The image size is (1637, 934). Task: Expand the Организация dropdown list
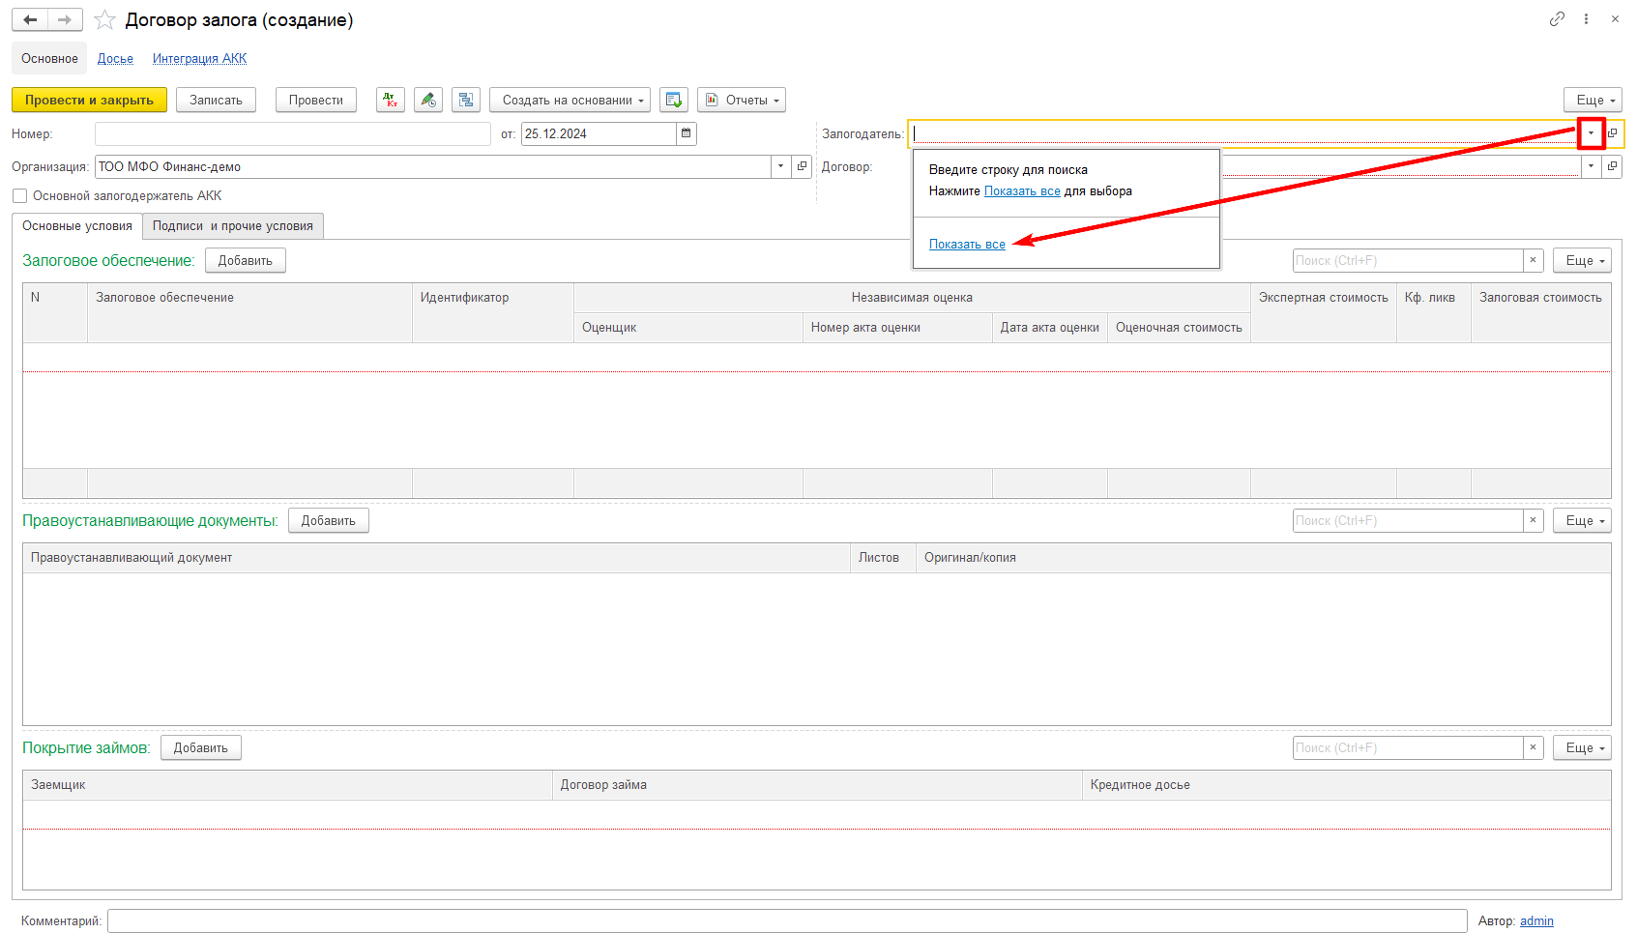point(781,166)
